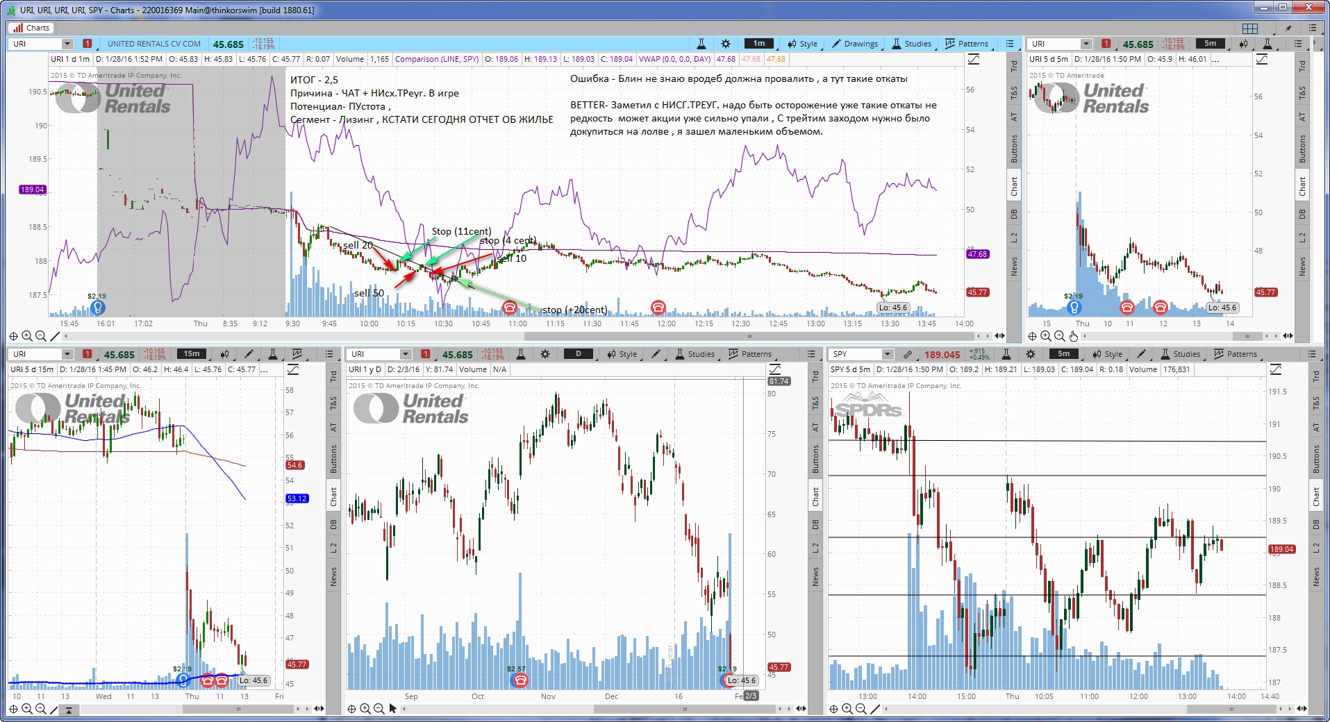Click the earnings phone marker near 11:00 on main chart
The image size is (1330, 722).
[x=510, y=307]
